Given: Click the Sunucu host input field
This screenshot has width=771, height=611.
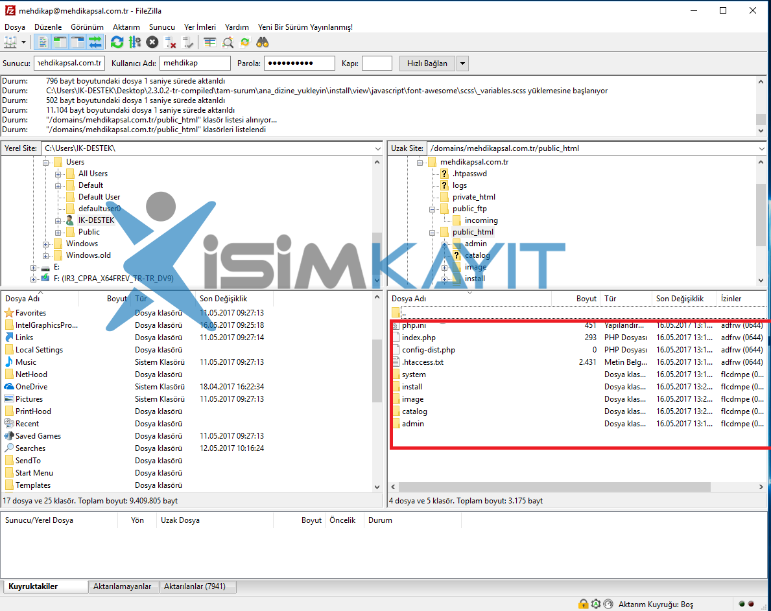Looking at the screenshot, I should tap(69, 63).
